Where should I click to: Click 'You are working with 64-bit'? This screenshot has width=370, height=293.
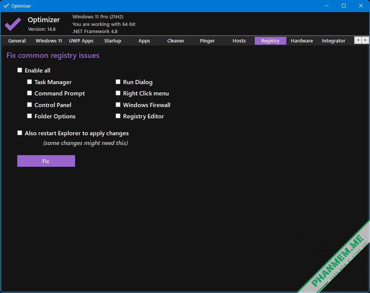pos(104,24)
